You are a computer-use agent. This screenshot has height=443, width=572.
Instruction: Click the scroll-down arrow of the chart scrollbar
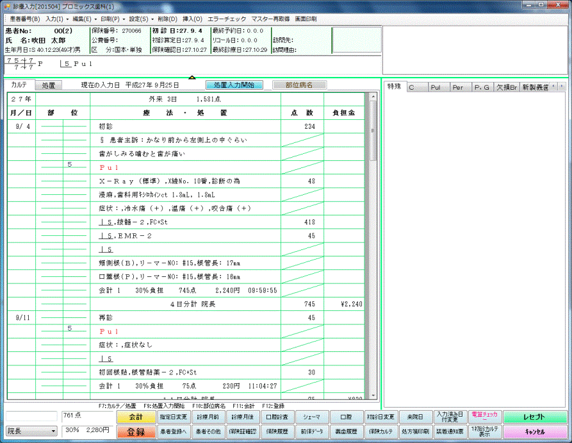[x=373, y=395]
